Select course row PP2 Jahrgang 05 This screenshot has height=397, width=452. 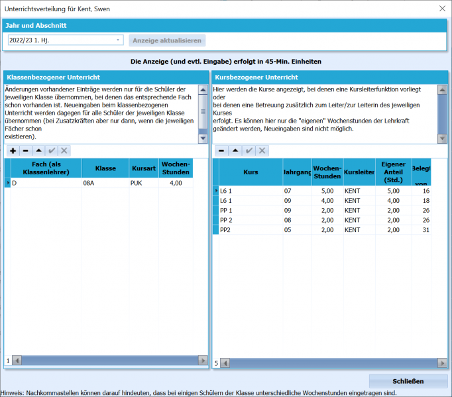pyautogui.click(x=251, y=230)
